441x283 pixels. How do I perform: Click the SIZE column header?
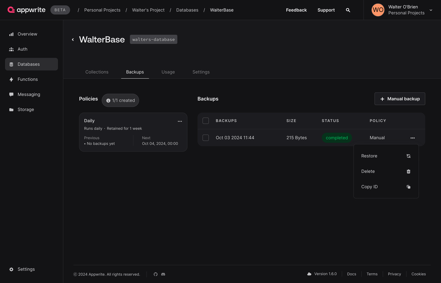tap(291, 121)
